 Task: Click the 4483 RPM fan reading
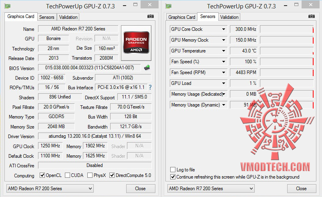(244, 72)
